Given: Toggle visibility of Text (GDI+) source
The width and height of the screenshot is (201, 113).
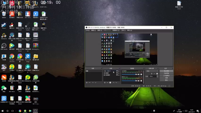Looking at the screenshot, I should pos(117,71).
